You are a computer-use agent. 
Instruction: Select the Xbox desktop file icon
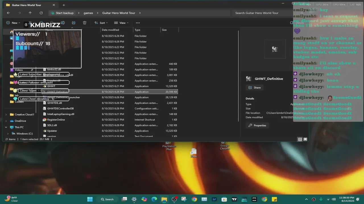[x=194, y=153]
